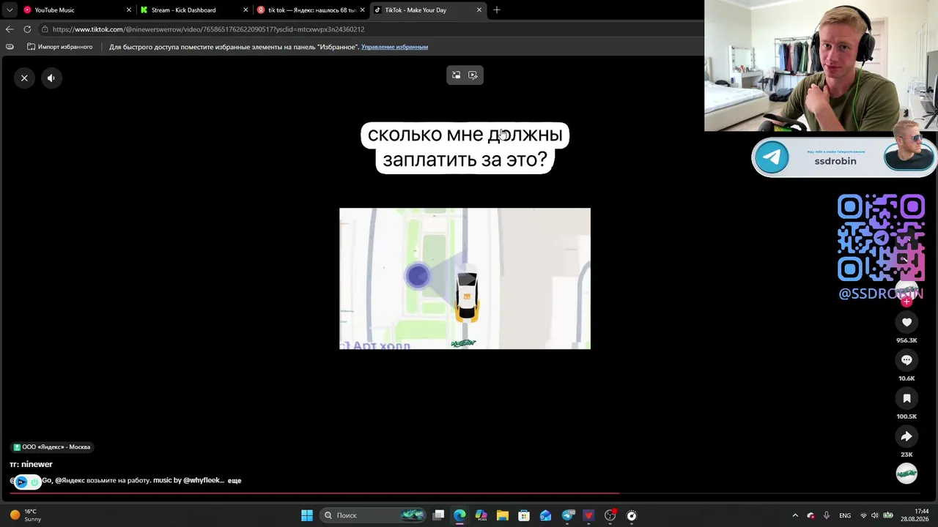This screenshot has width=938, height=527.
Task: Show hidden system tray icons
Action: click(x=795, y=515)
